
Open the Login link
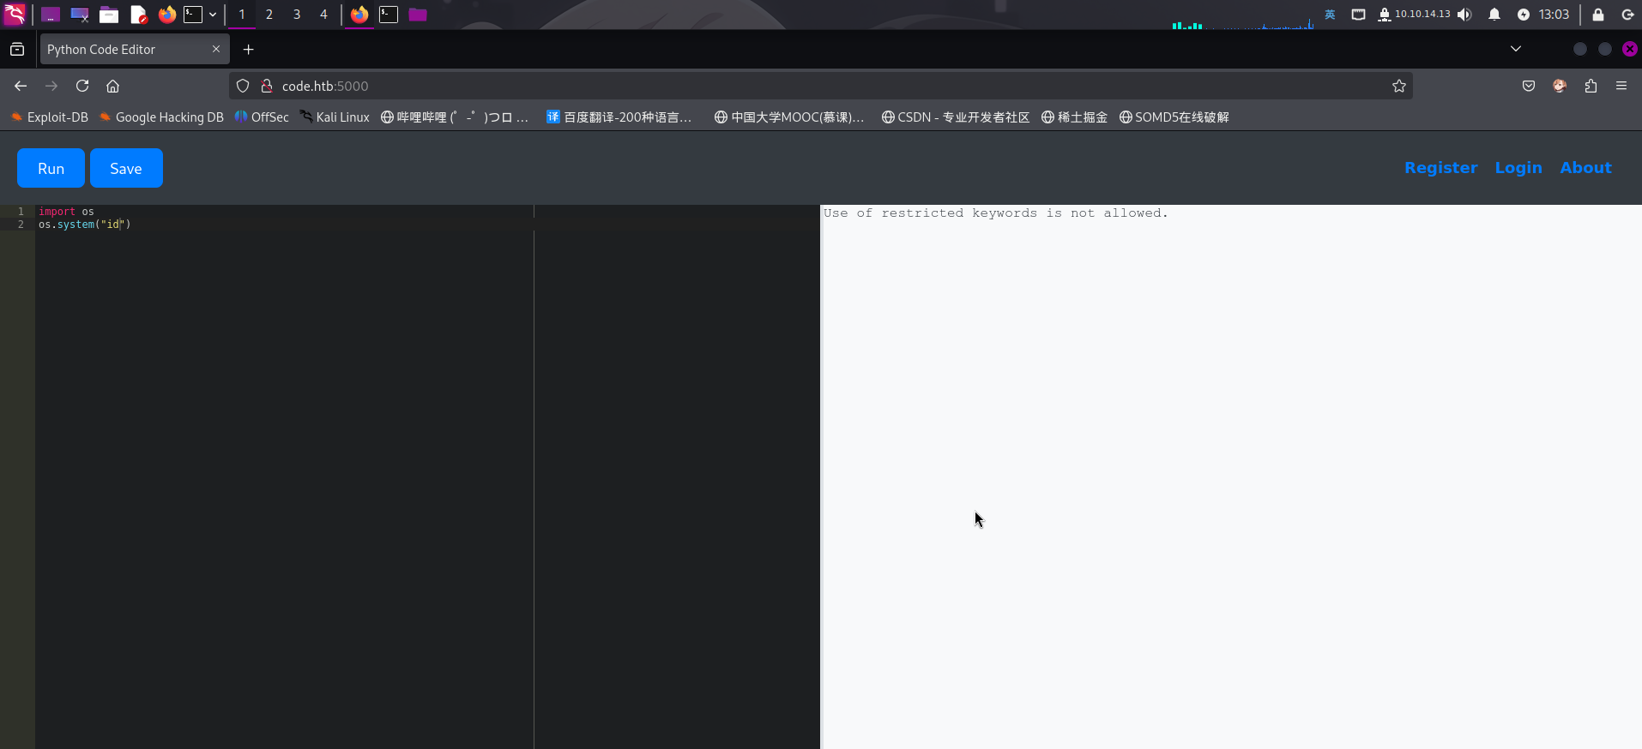pos(1518,168)
